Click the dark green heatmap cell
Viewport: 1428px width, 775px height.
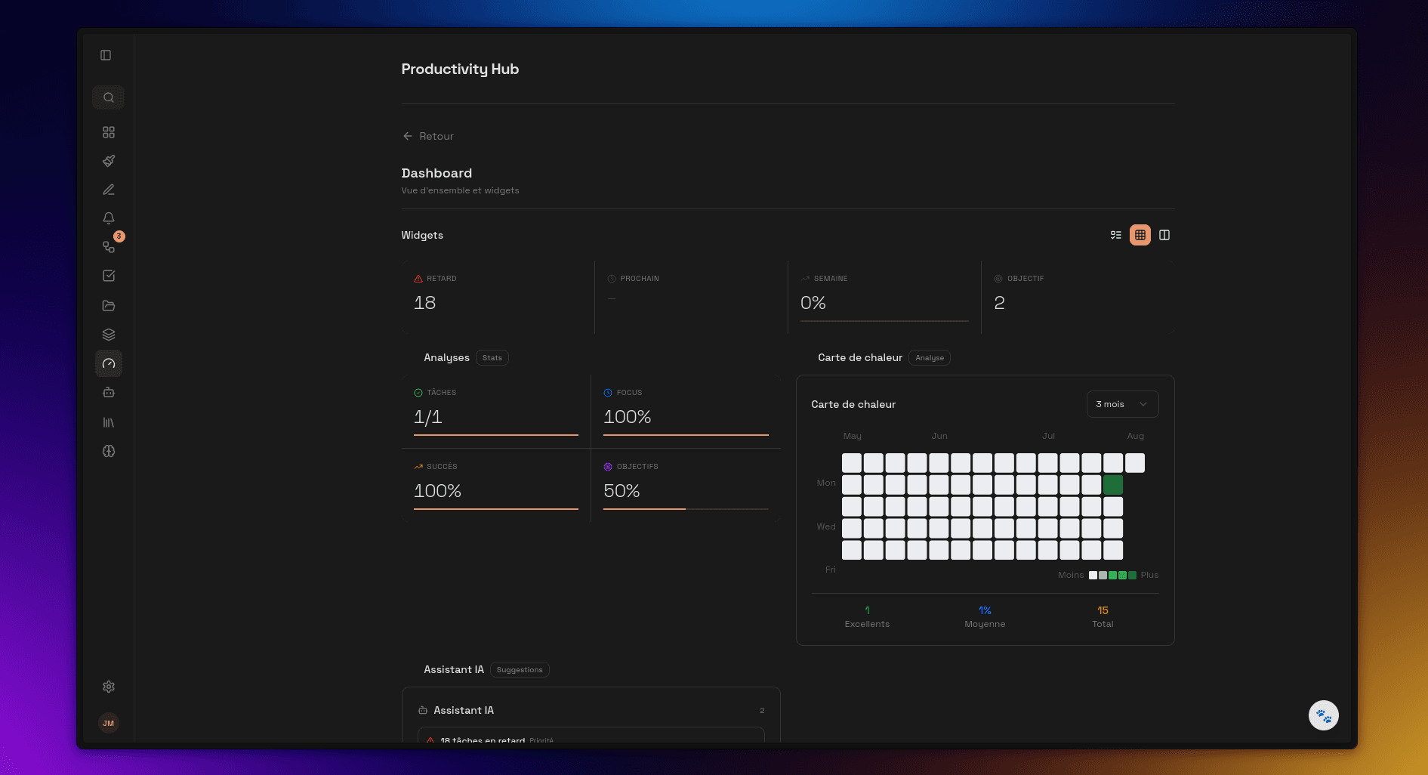1113,485
